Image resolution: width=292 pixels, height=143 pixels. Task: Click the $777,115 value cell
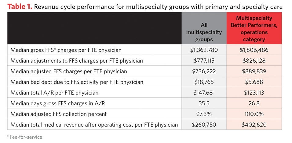204,61
